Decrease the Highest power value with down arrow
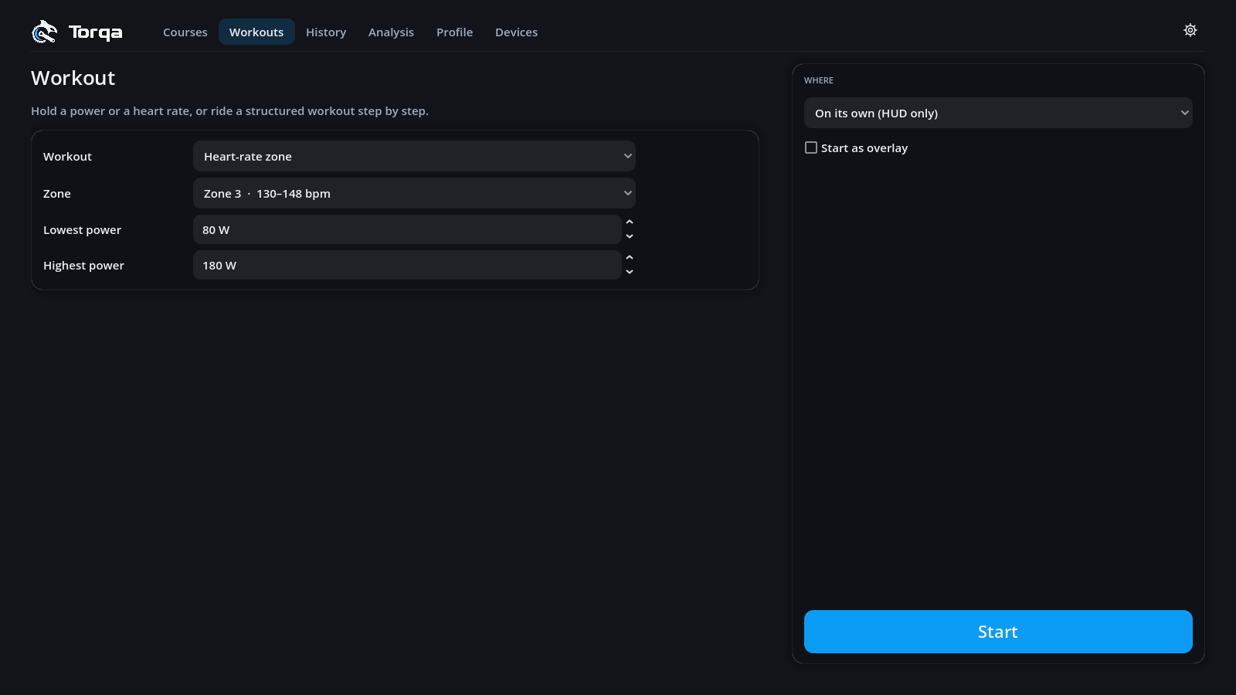The image size is (1236, 695). click(x=630, y=272)
